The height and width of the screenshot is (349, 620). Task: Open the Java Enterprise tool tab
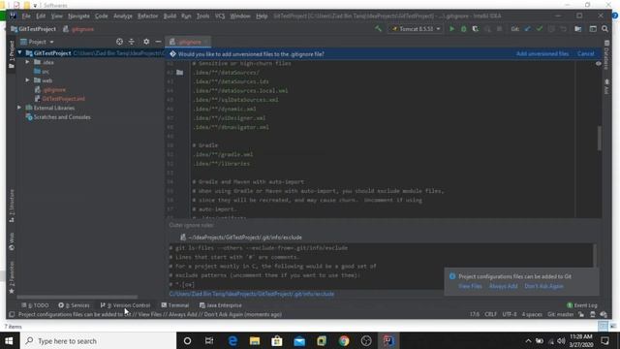[221, 305]
